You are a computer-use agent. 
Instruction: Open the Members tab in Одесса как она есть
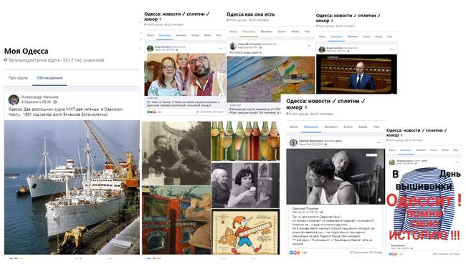[266, 31]
